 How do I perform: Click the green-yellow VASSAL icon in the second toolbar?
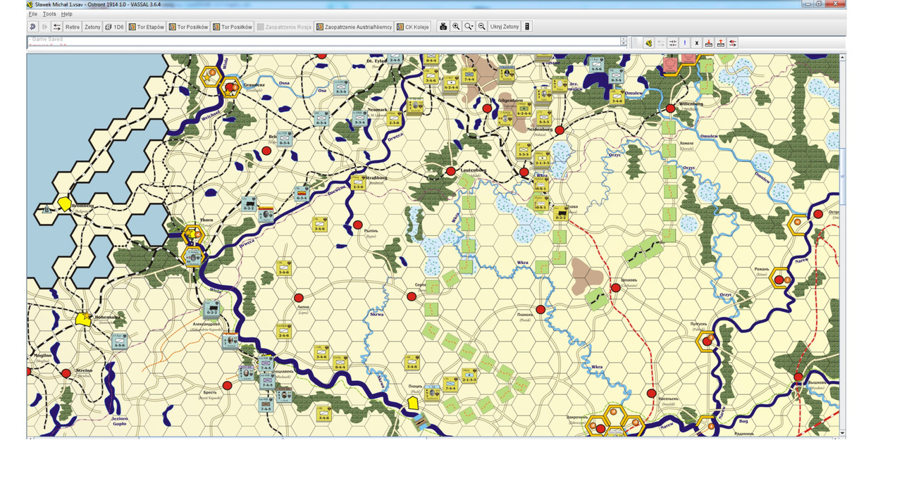[648, 43]
